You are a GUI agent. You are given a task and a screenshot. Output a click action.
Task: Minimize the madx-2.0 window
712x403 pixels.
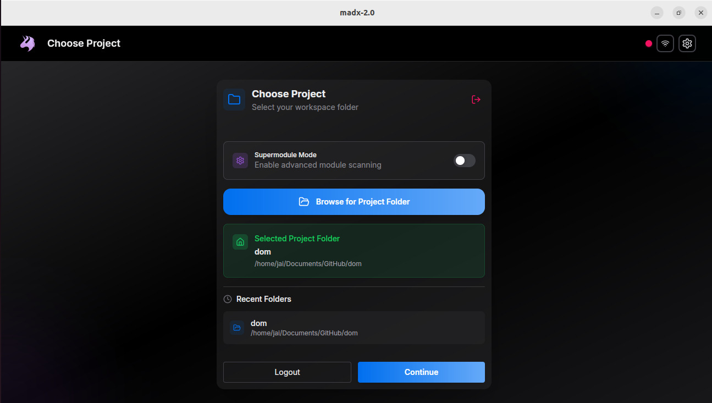point(656,13)
